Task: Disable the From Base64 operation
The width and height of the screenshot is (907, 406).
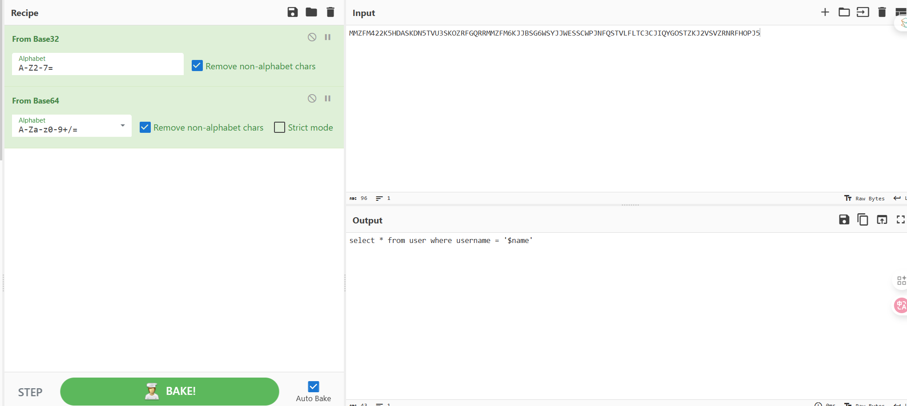Action: pyautogui.click(x=312, y=99)
